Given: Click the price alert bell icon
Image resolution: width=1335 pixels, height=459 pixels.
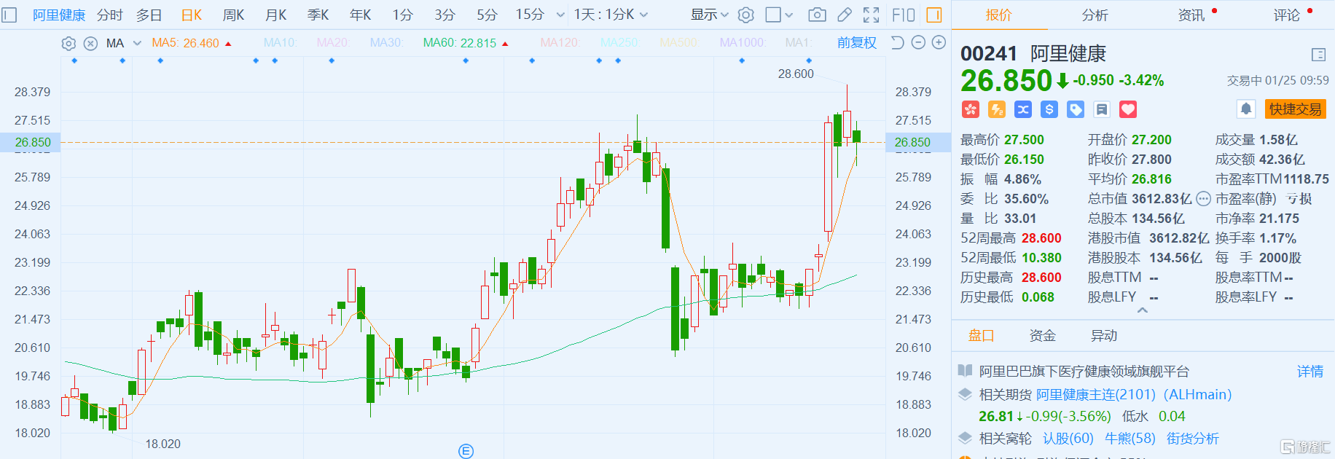Looking at the screenshot, I should click(x=1246, y=109).
